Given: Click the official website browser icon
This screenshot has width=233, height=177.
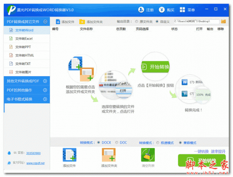Looking at the screenshot, I should (x=9, y=163).
